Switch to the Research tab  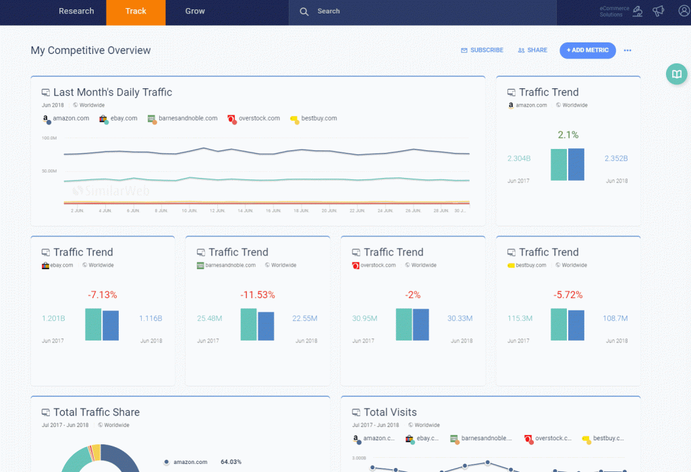(76, 11)
